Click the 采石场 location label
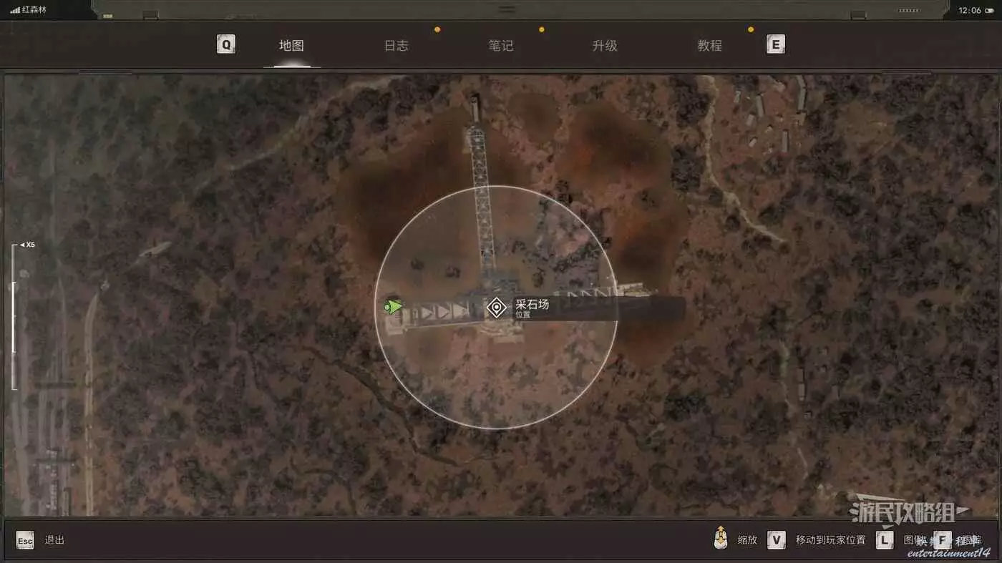 coord(532,305)
